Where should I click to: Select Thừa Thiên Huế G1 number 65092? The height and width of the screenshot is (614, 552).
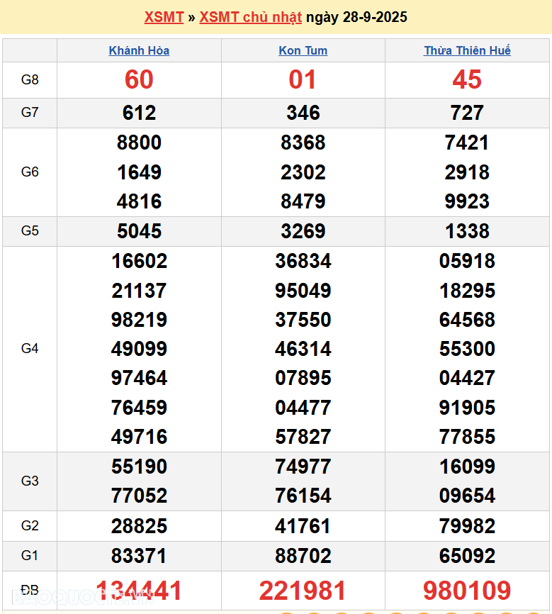467,556
